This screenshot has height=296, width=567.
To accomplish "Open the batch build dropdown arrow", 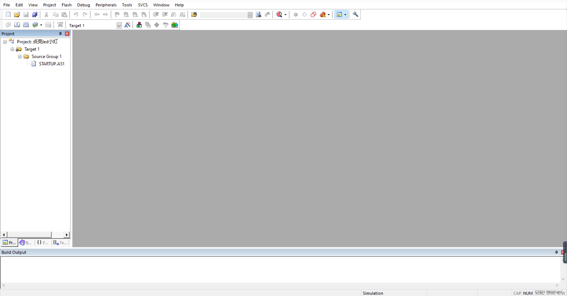I will click(41, 25).
